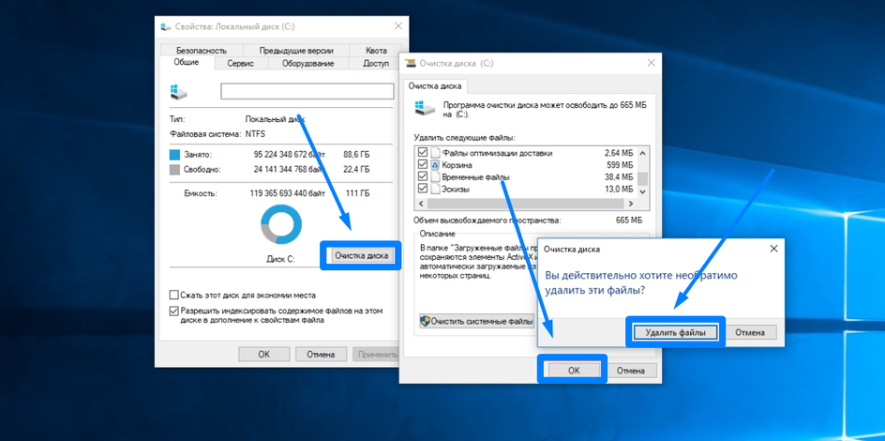Switch to the Сервис tab
Viewport: 885px width, 441px height.
(240, 64)
